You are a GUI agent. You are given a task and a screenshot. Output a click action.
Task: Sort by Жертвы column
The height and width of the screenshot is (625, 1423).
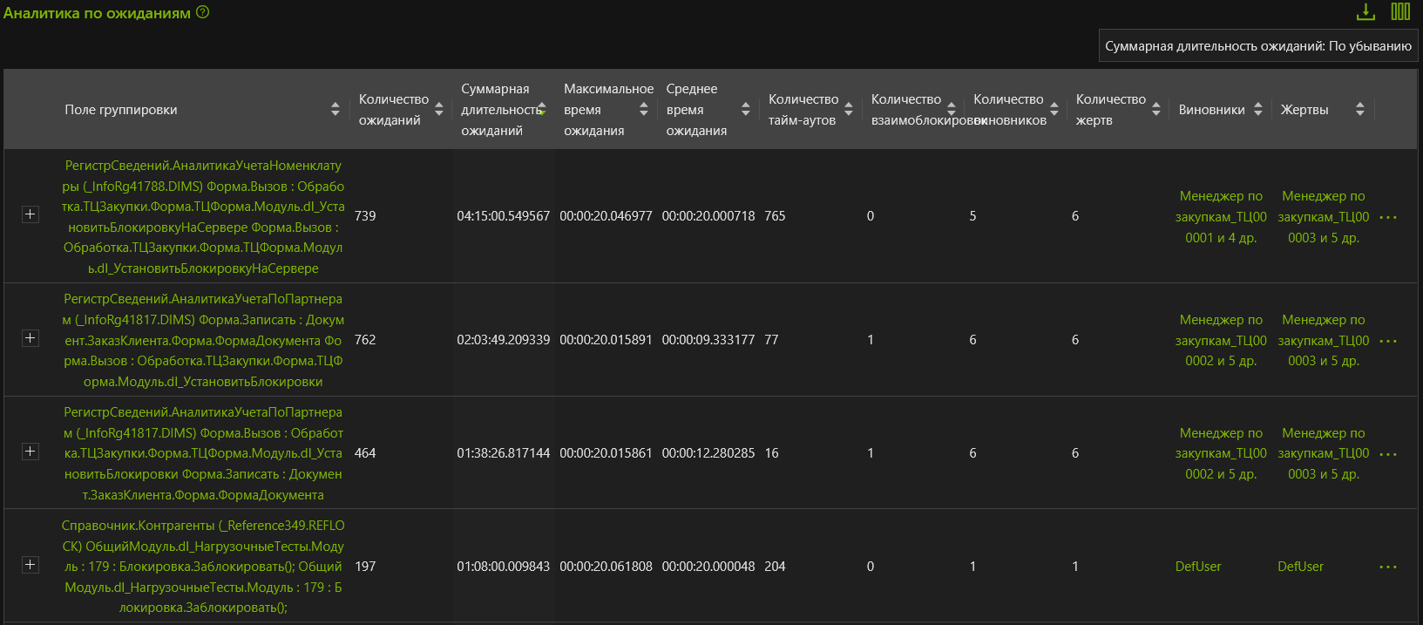[1359, 109]
